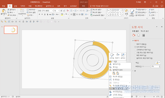
Task: Open Fill & Line paint bucket tab
Action: [x=134, y=35]
